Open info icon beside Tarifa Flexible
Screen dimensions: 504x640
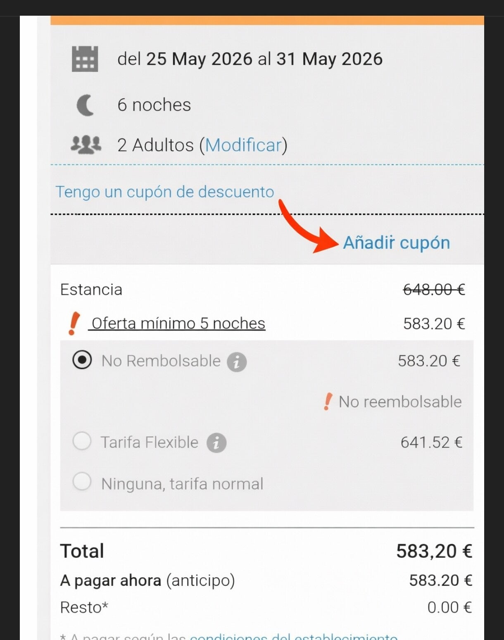point(216,443)
